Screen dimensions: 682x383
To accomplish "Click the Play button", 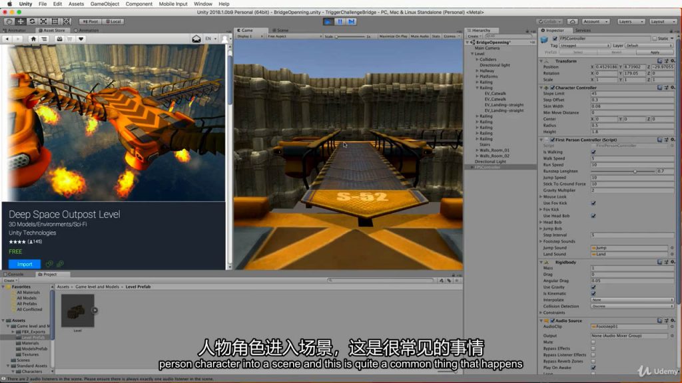I will pos(328,21).
